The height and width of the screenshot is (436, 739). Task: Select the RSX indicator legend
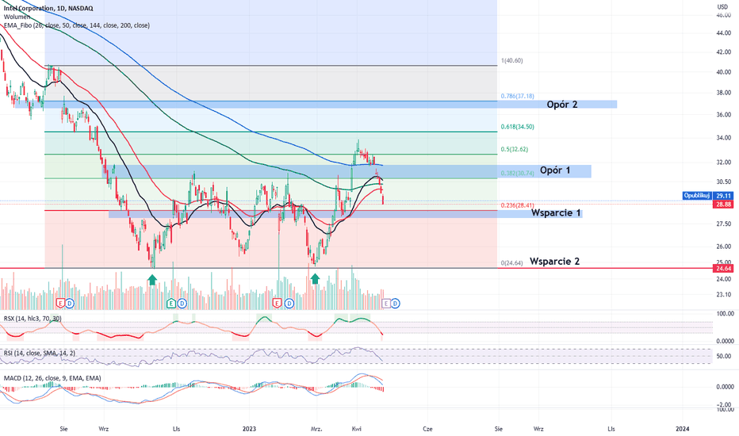pos(33,319)
